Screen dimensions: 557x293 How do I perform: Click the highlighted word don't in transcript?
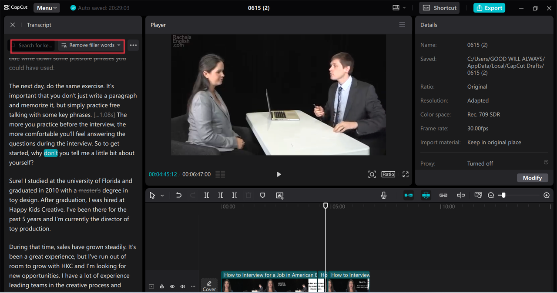pyautogui.click(x=50, y=153)
